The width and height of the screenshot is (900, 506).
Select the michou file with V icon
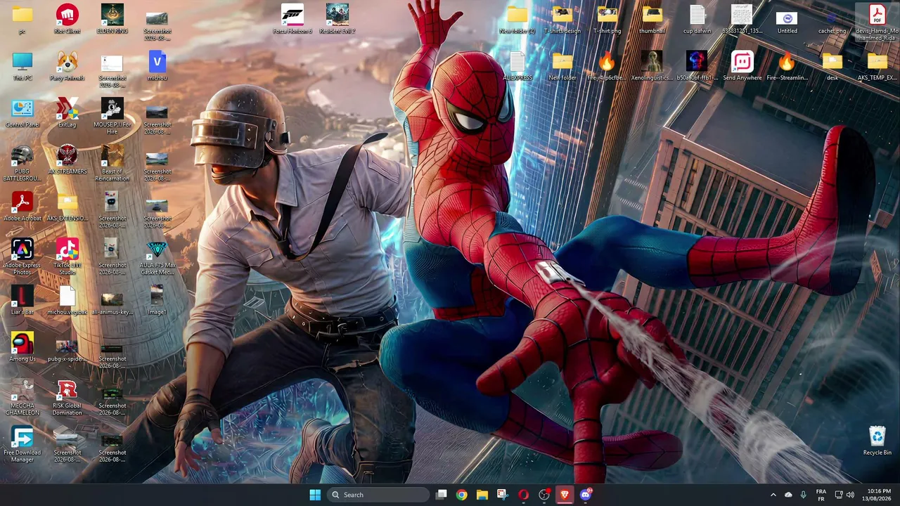157,66
